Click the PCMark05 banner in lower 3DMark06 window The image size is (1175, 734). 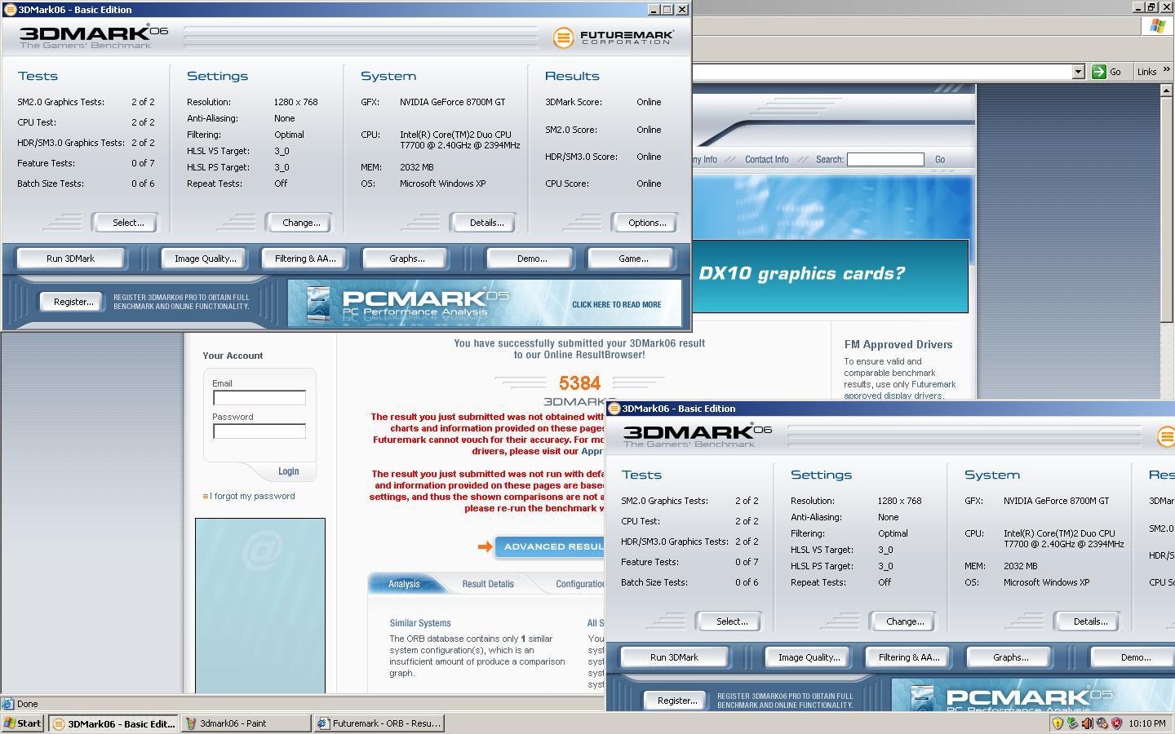(x=1033, y=694)
